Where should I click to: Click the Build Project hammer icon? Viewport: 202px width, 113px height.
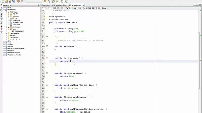point(50,1)
